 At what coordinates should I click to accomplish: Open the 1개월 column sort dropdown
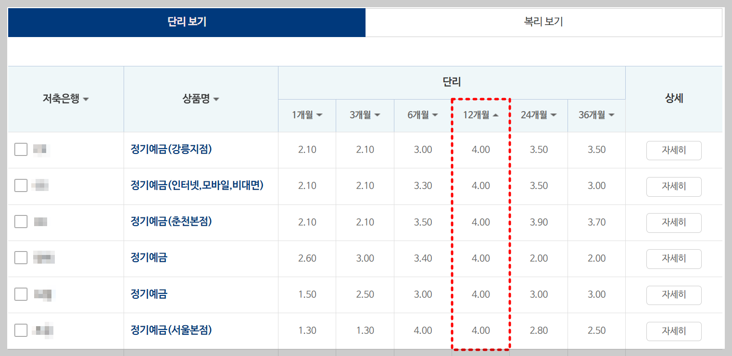[320, 115]
